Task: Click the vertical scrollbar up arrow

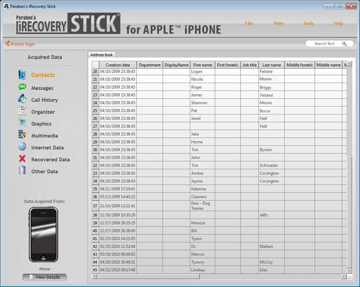Action: pyautogui.click(x=349, y=64)
